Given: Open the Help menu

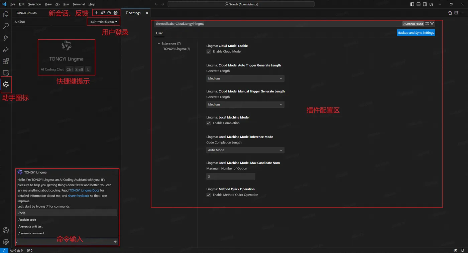Looking at the screenshot, I should click(x=92, y=4).
